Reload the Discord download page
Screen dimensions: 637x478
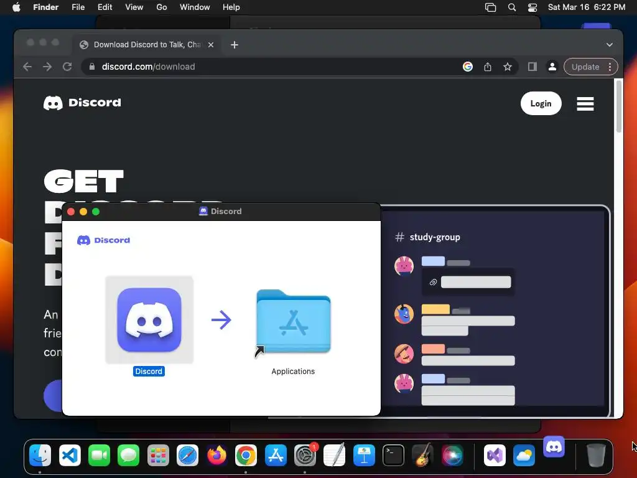(x=67, y=67)
